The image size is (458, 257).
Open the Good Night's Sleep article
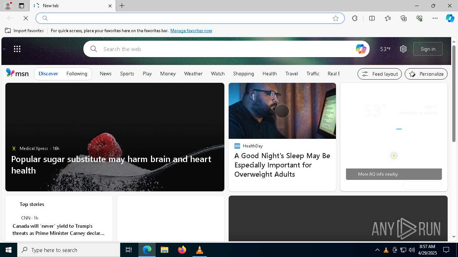pos(282,165)
